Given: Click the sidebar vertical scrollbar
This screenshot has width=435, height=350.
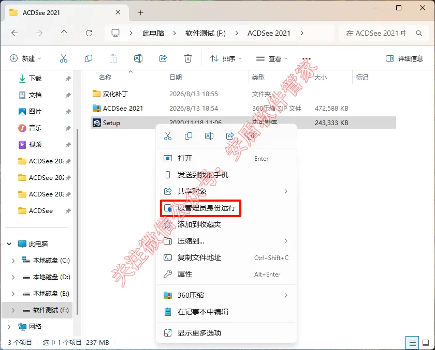Looking at the screenshot, I should (x=77, y=221).
